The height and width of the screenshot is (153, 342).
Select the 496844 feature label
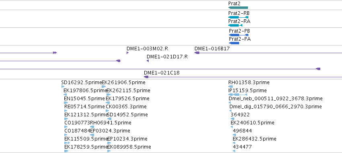coord(242,131)
